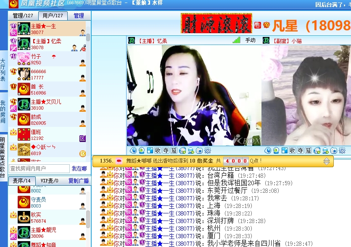Click the 查找房间内用户 search field

(39, 168)
